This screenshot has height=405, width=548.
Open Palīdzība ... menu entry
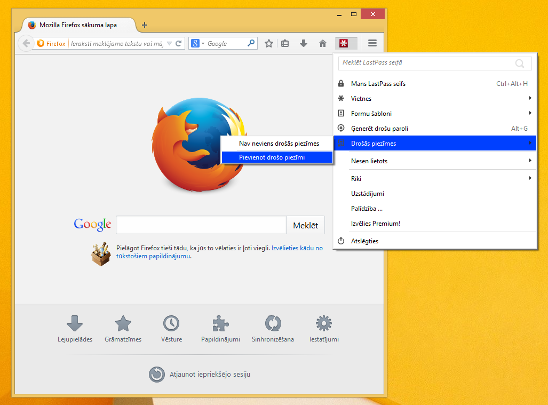click(x=435, y=209)
